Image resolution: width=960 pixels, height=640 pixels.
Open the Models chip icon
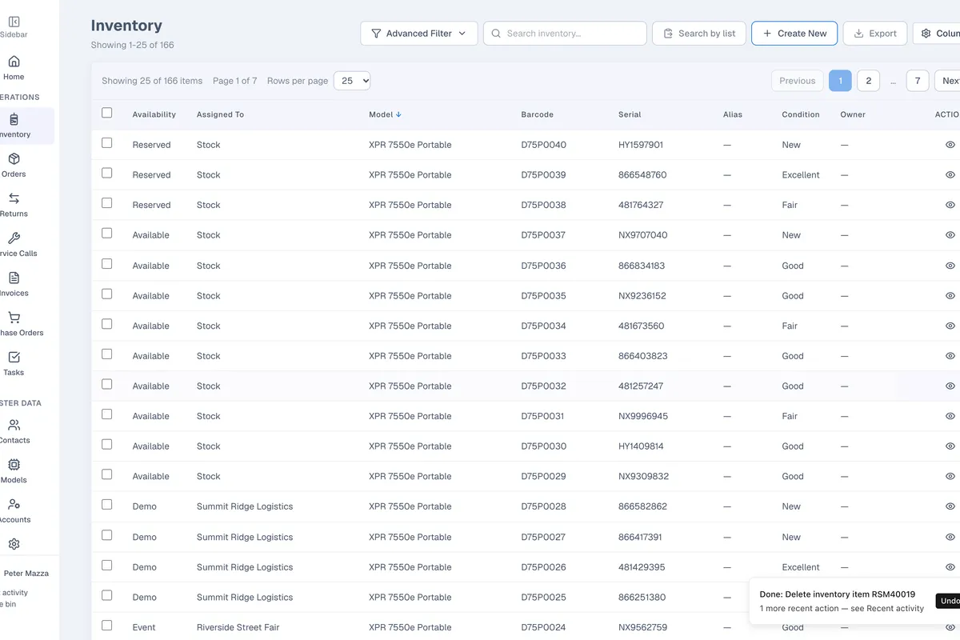pyautogui.click(x=14, y=465)
